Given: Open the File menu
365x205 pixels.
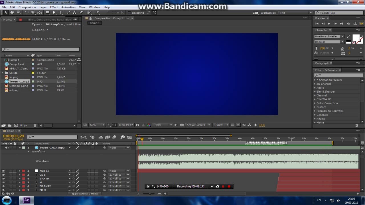Looking at the screenshot, I should tap(4, 7).
